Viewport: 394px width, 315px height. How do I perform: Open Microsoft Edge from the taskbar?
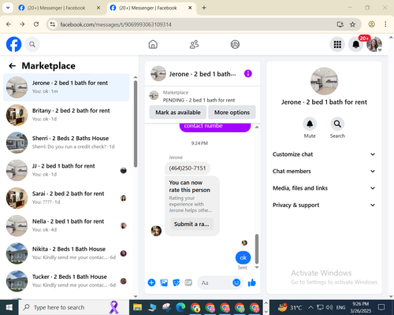[x=180, y=307]
